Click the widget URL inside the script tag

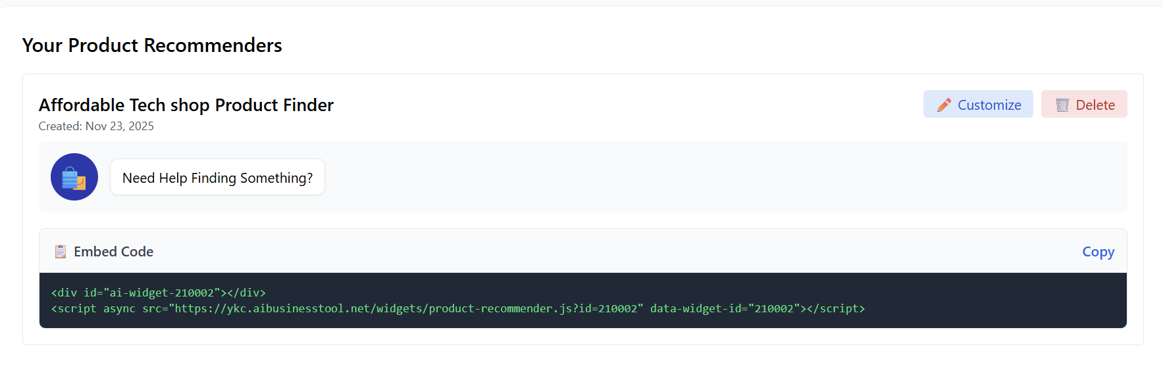pyautogui.click(x=404, y=308)
